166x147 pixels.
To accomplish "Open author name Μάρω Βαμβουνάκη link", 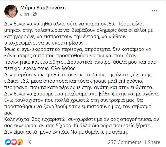I will [x=43, y=8].
